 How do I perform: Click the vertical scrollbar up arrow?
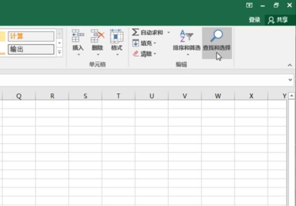[291, 96]
